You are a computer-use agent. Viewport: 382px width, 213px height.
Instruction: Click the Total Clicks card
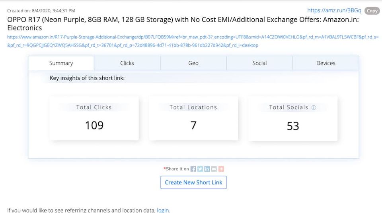click(x=94, y=118)
